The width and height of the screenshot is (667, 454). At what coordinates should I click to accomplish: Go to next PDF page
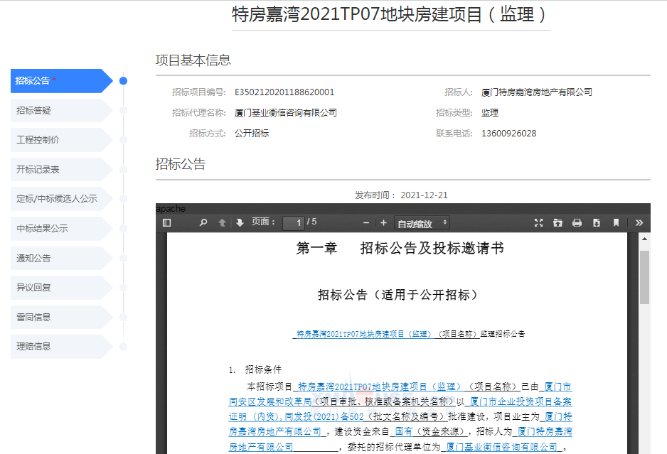(x=240, y=223)
